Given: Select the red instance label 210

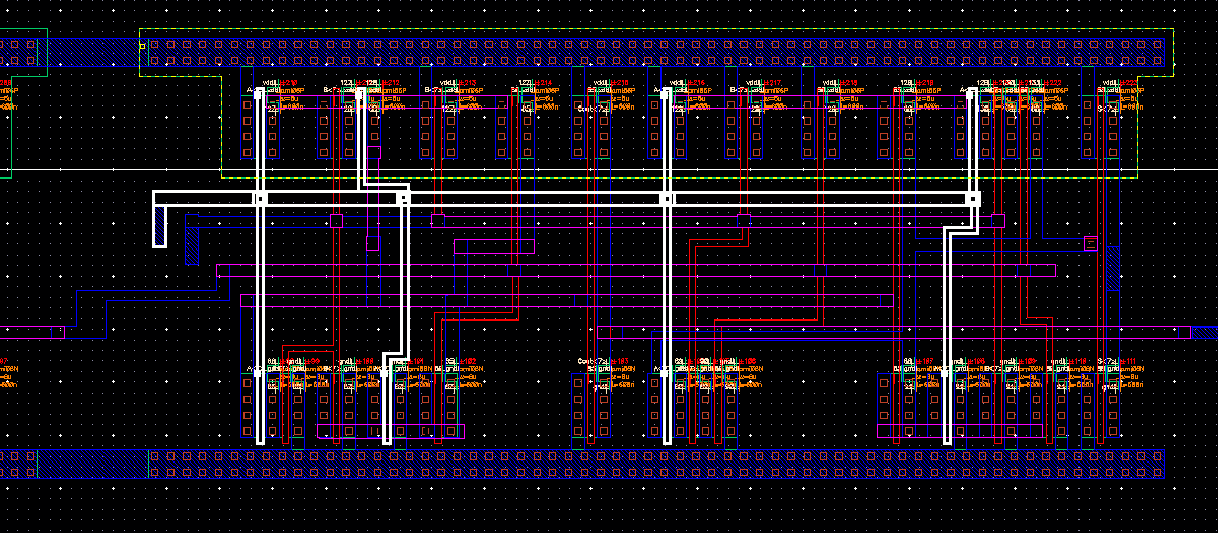Looking at the screenshot, I should [289, 83].
